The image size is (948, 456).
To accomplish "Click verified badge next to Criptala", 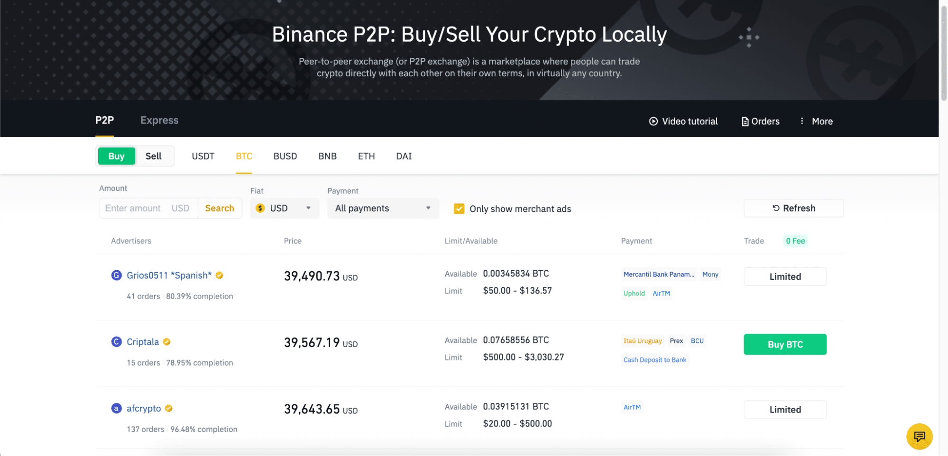I will 166,342.
